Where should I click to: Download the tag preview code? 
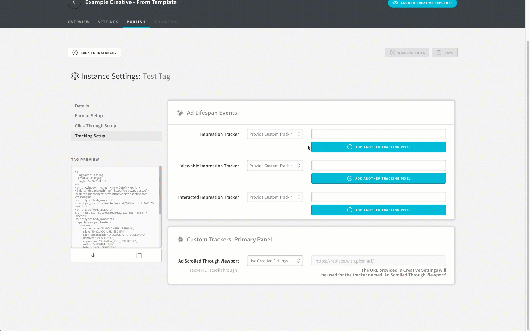coord(93,255)
